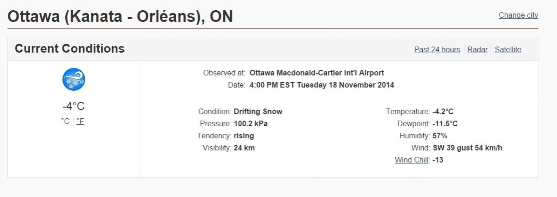Click the Current Conditions panel heading

click(x=70, y=48)
